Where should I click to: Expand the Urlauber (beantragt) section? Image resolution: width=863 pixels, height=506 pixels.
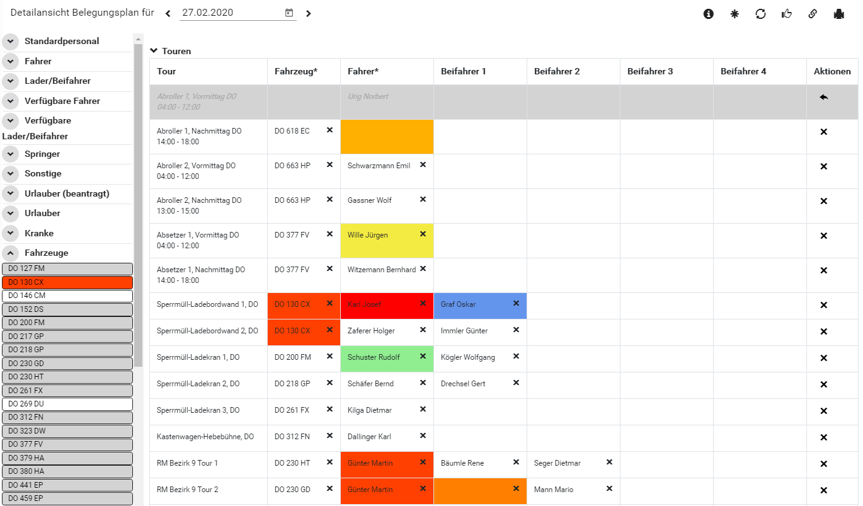[11, 193]
